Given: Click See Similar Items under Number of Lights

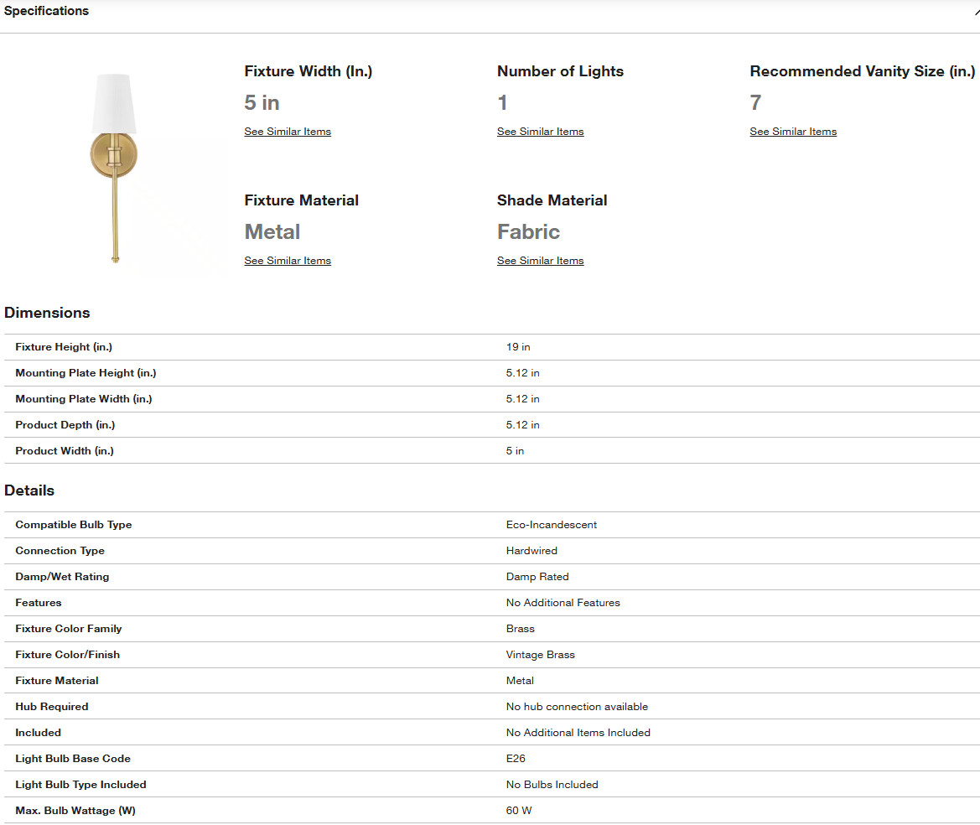Looking at the screenshot, I should (x=540, y=132).
